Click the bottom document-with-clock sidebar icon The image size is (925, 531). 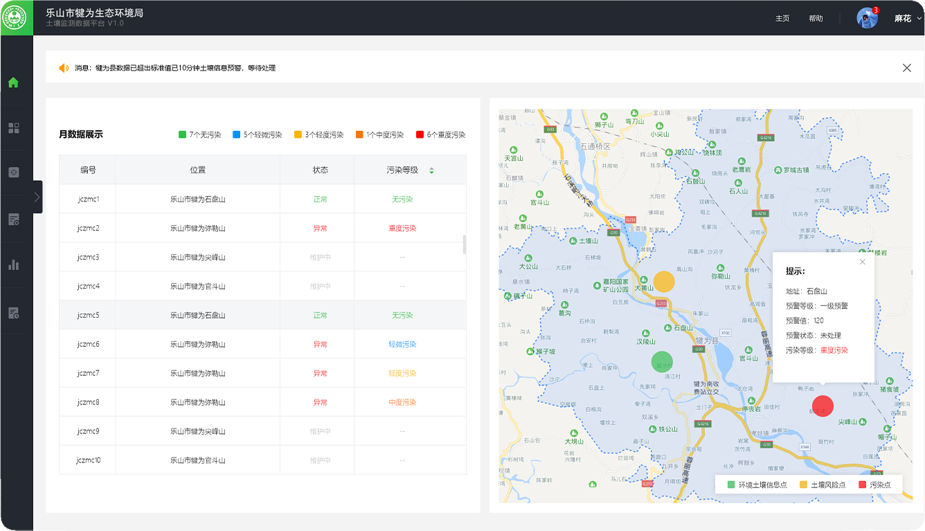click(13, 313)
